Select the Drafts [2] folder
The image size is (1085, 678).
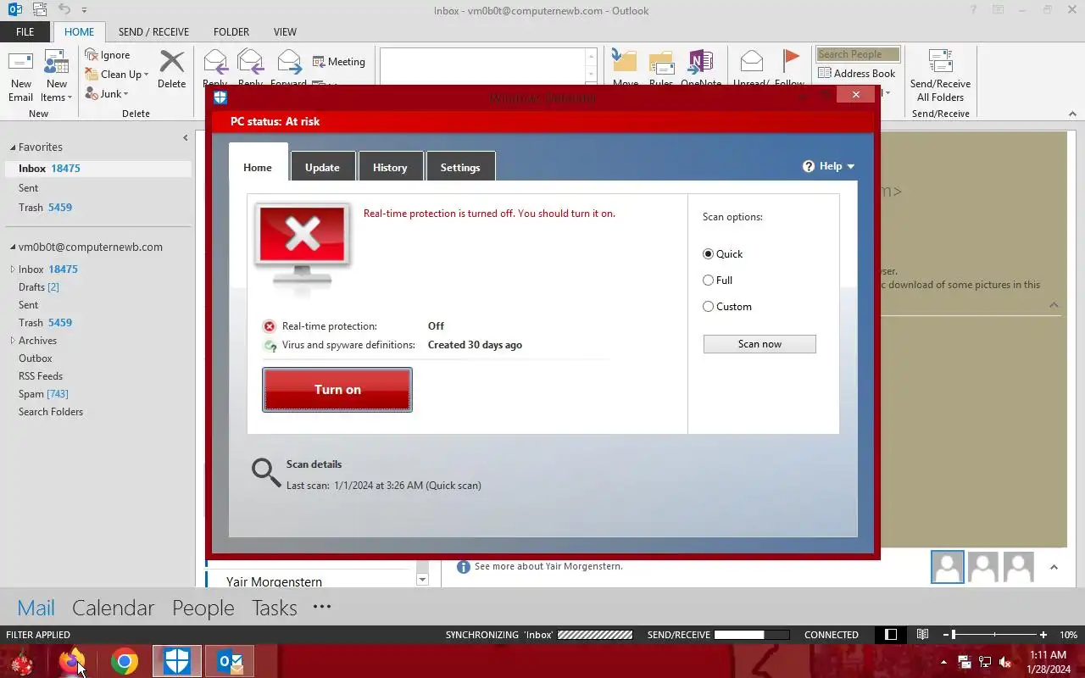click(x=39, y=287)
